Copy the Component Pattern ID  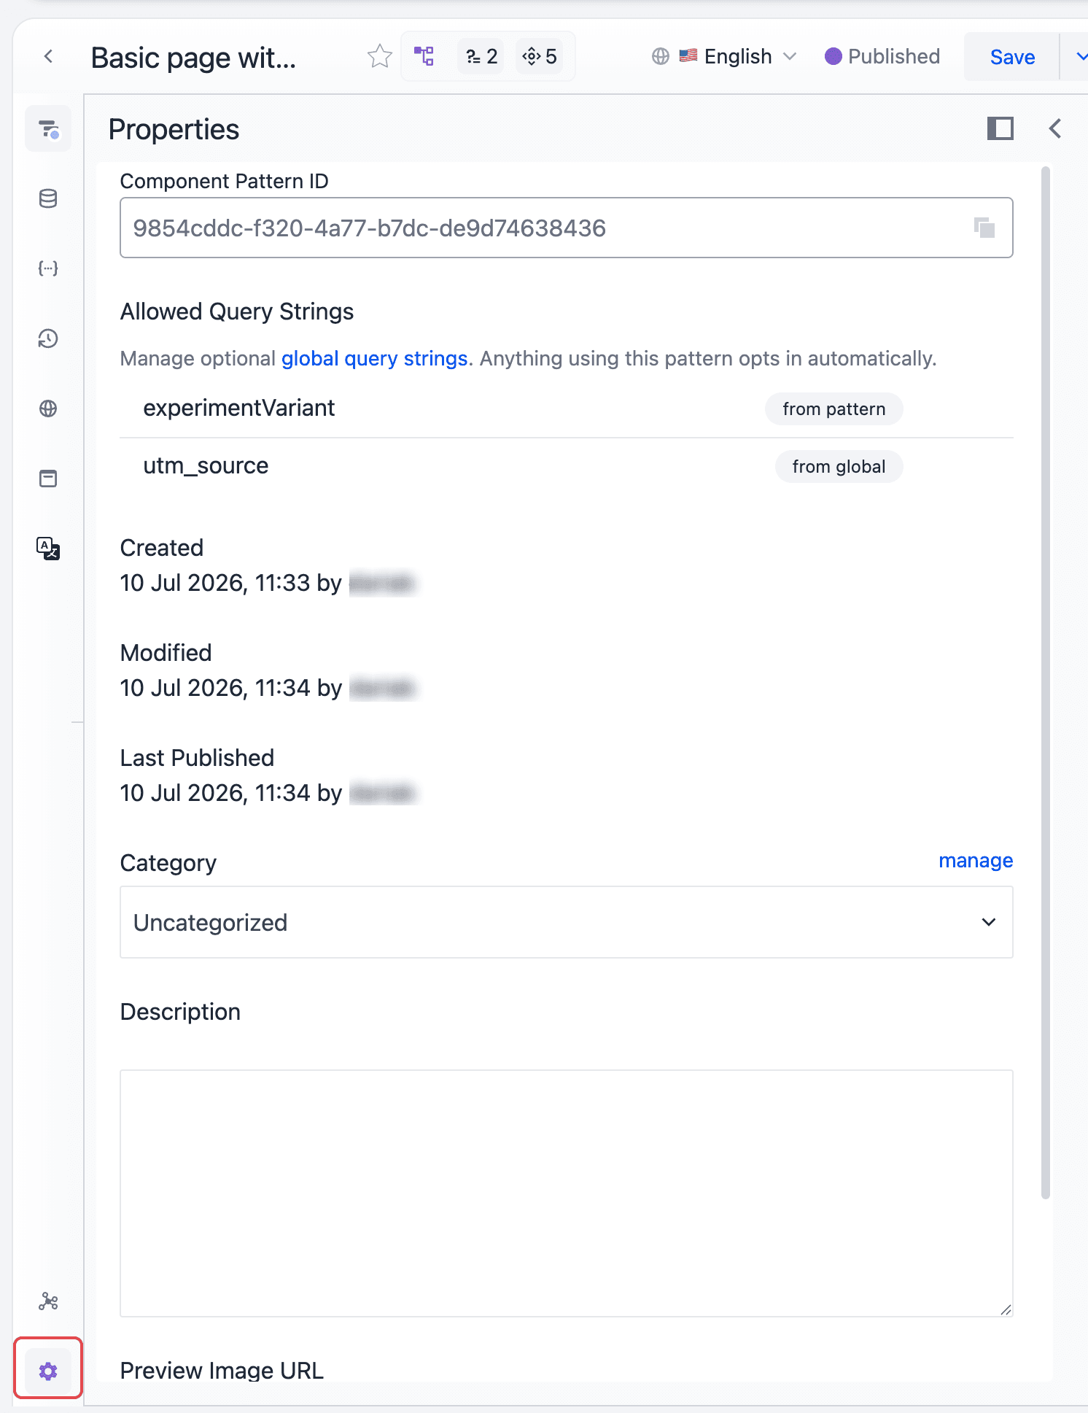(984, 228)
